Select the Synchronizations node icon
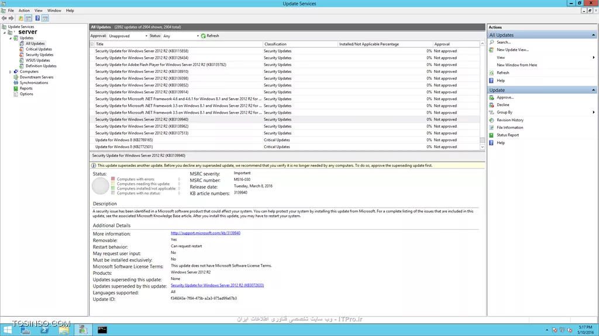The image size is (599, 336). click(x=16, y=83)
